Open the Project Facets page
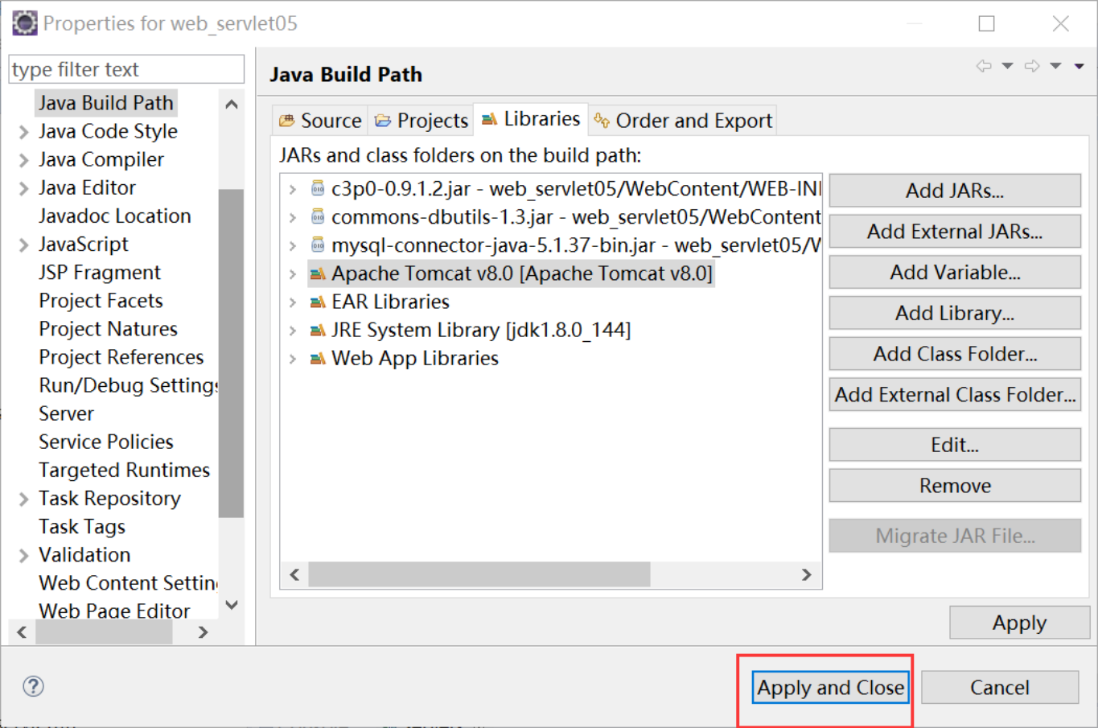Viewport: 1098px width, 728px height. [x=101, y=301]
